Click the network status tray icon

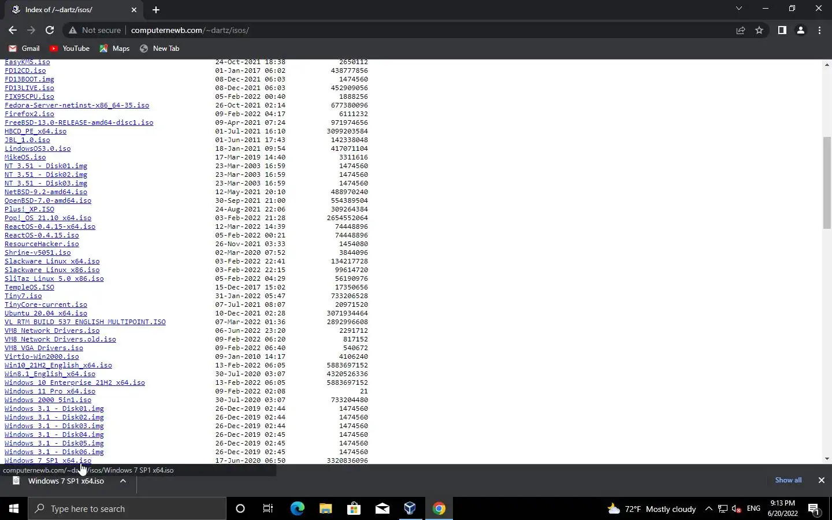[723, 509]
